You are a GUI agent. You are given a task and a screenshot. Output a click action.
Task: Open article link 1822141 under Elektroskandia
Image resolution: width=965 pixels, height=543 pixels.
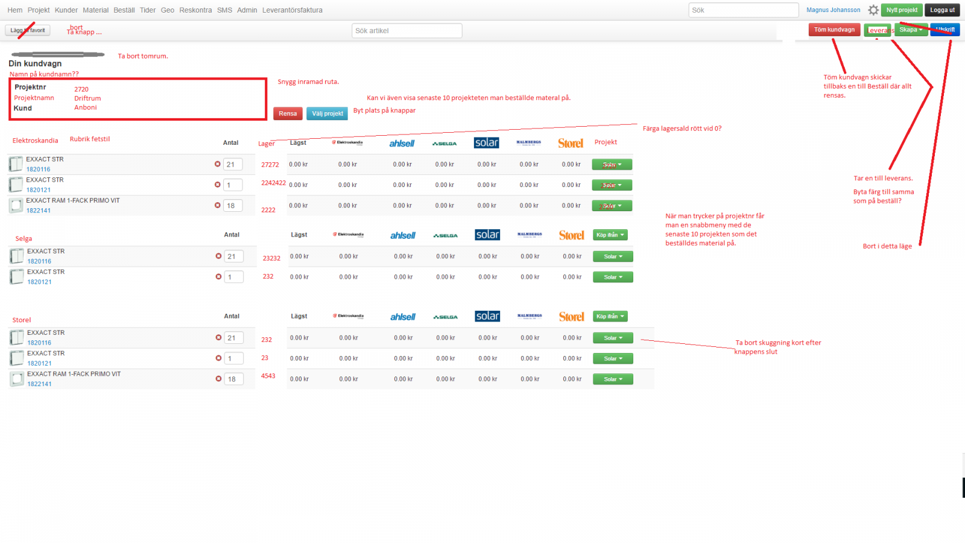tap(39, 211)
